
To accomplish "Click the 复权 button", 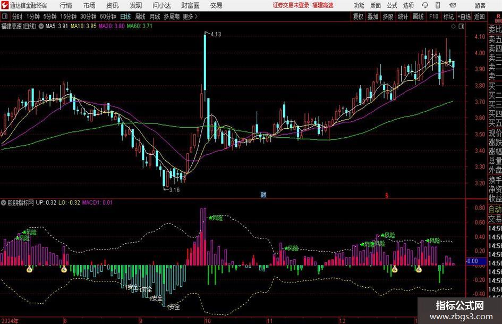I will coord(358,16).
